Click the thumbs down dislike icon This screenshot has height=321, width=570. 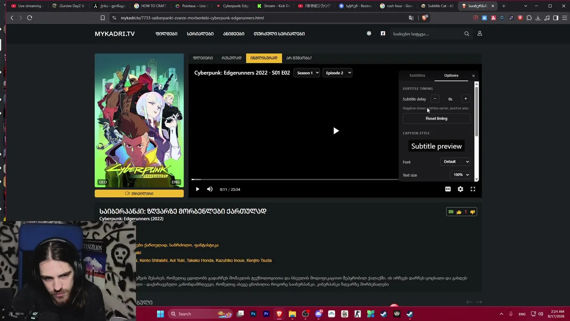click(472, 212)
